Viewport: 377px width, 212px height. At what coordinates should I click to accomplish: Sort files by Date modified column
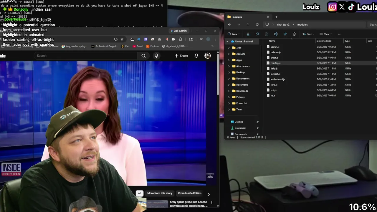coord(324,41)
